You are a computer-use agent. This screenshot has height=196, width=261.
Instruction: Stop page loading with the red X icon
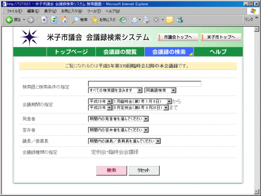(x=44, y=20)
